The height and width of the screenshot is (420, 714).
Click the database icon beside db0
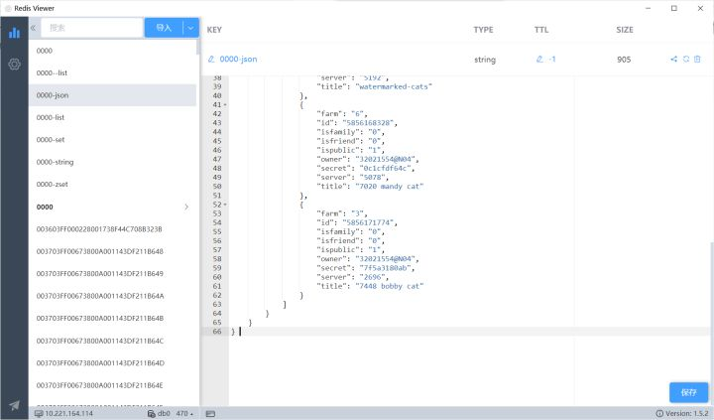click(152, 414)
